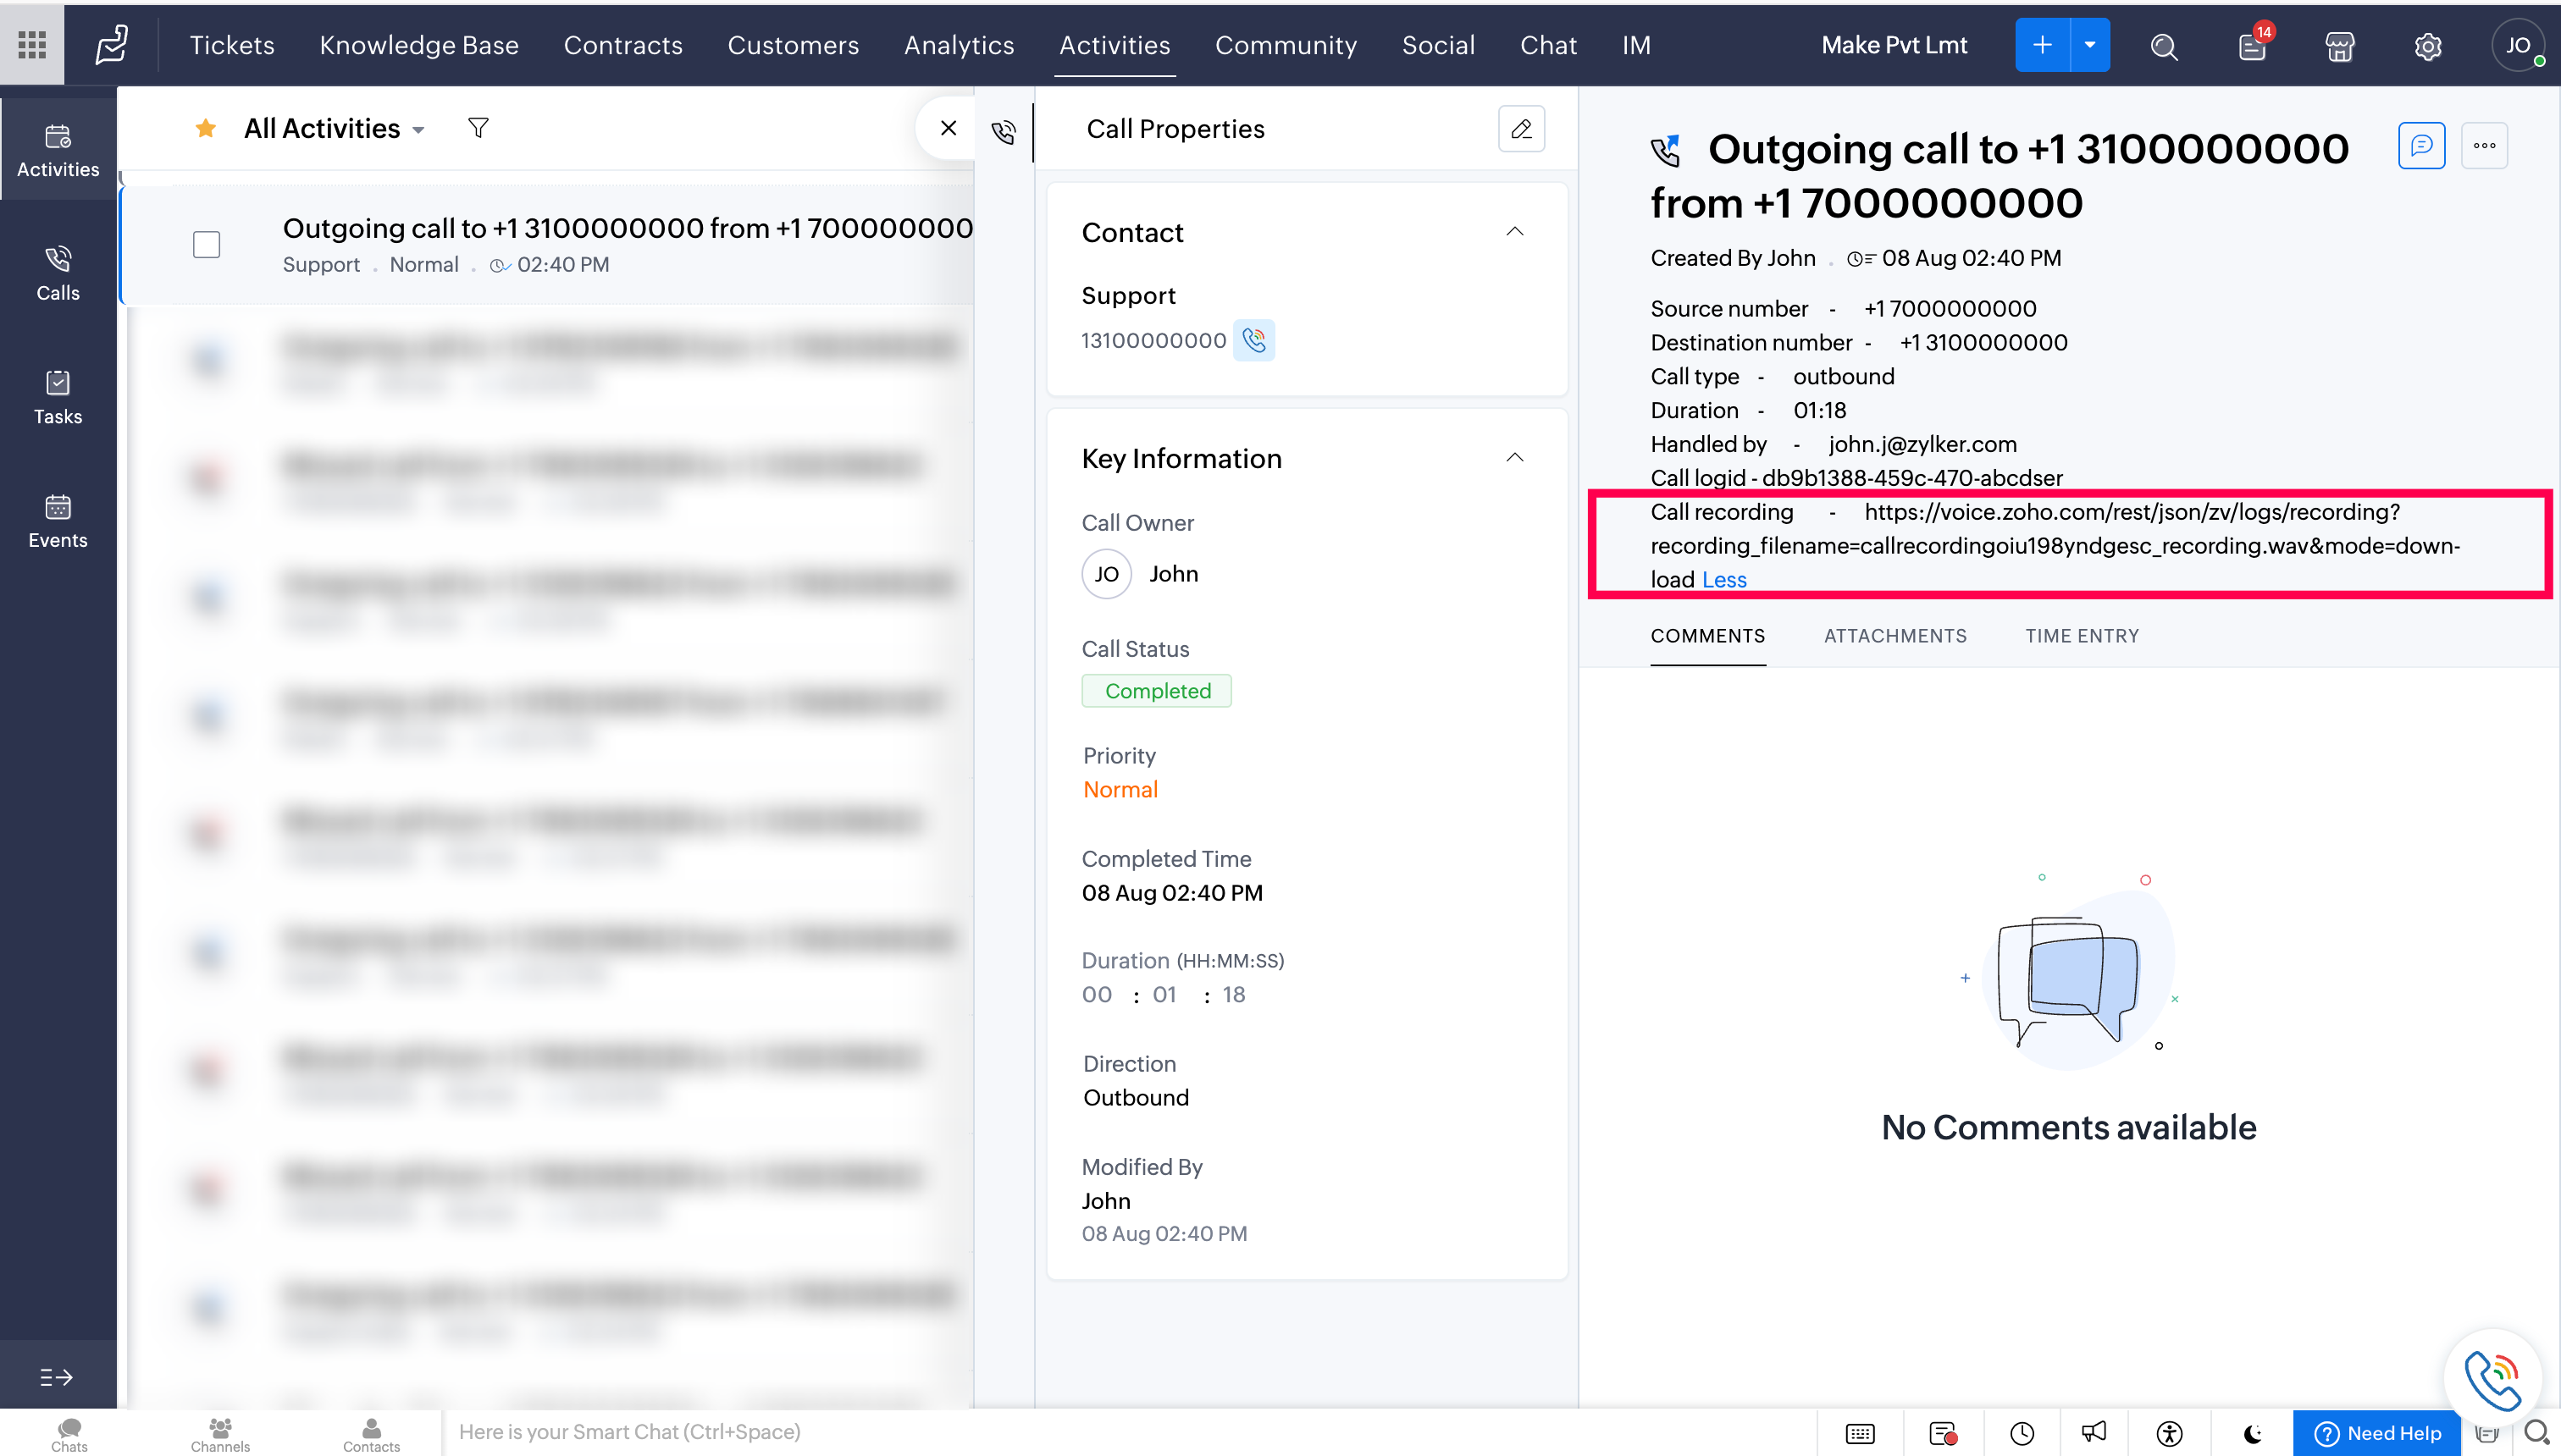Click the edit pencil in Call Properties
The width and height of the screenshot is (2561, 1456).
1521,129
